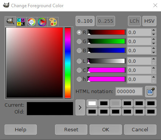Click the HTML notation field 000000
Image resolution: width=161 pixels, height=140 pixels.
pos(129,92)
